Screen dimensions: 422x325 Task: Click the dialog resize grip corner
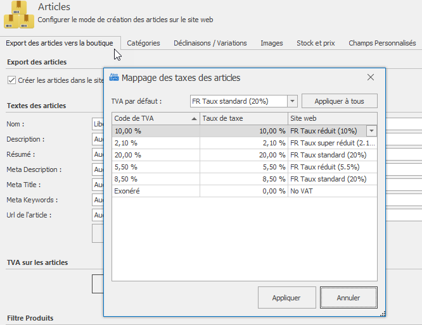383,314
